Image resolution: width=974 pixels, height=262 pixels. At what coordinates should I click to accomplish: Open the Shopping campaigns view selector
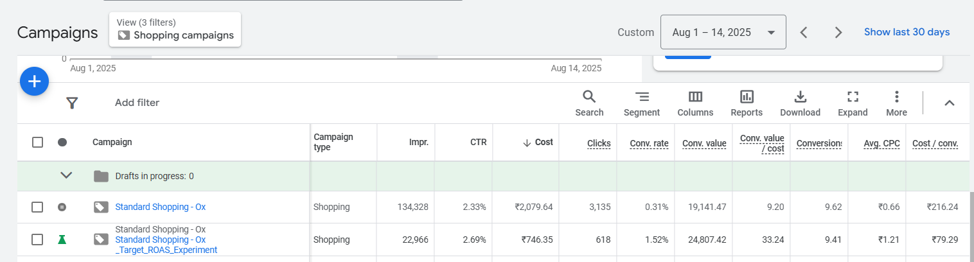(175, 30)
